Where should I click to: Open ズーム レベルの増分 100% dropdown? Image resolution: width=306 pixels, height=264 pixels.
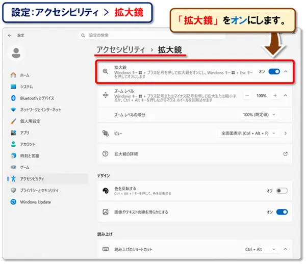pyautogui.click(x=260, y=115)
